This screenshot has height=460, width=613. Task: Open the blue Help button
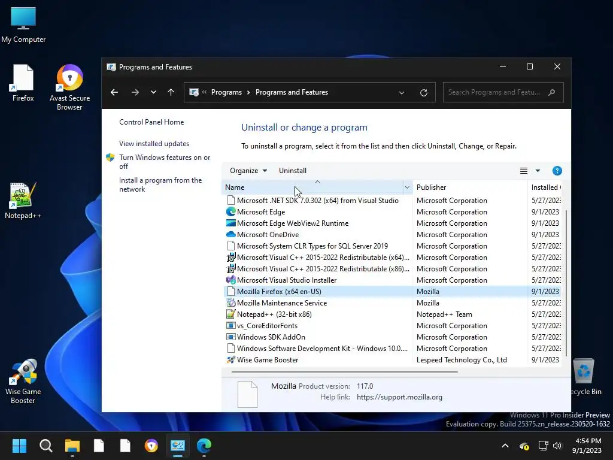coord(557,171)
